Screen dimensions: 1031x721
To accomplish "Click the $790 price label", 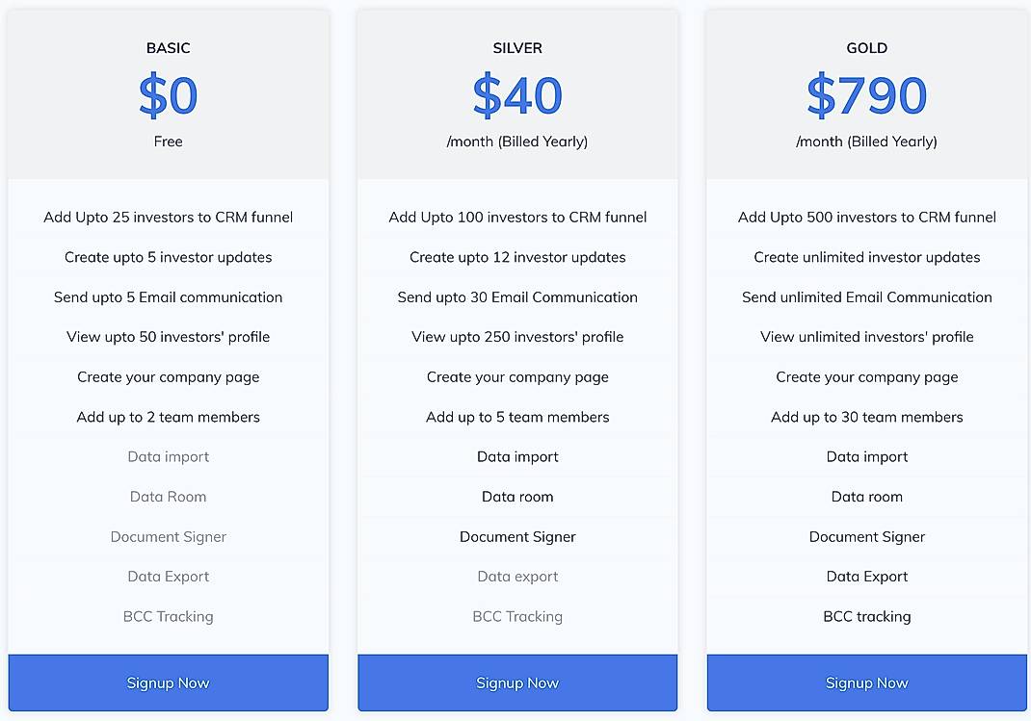I will tap(866, 95).
